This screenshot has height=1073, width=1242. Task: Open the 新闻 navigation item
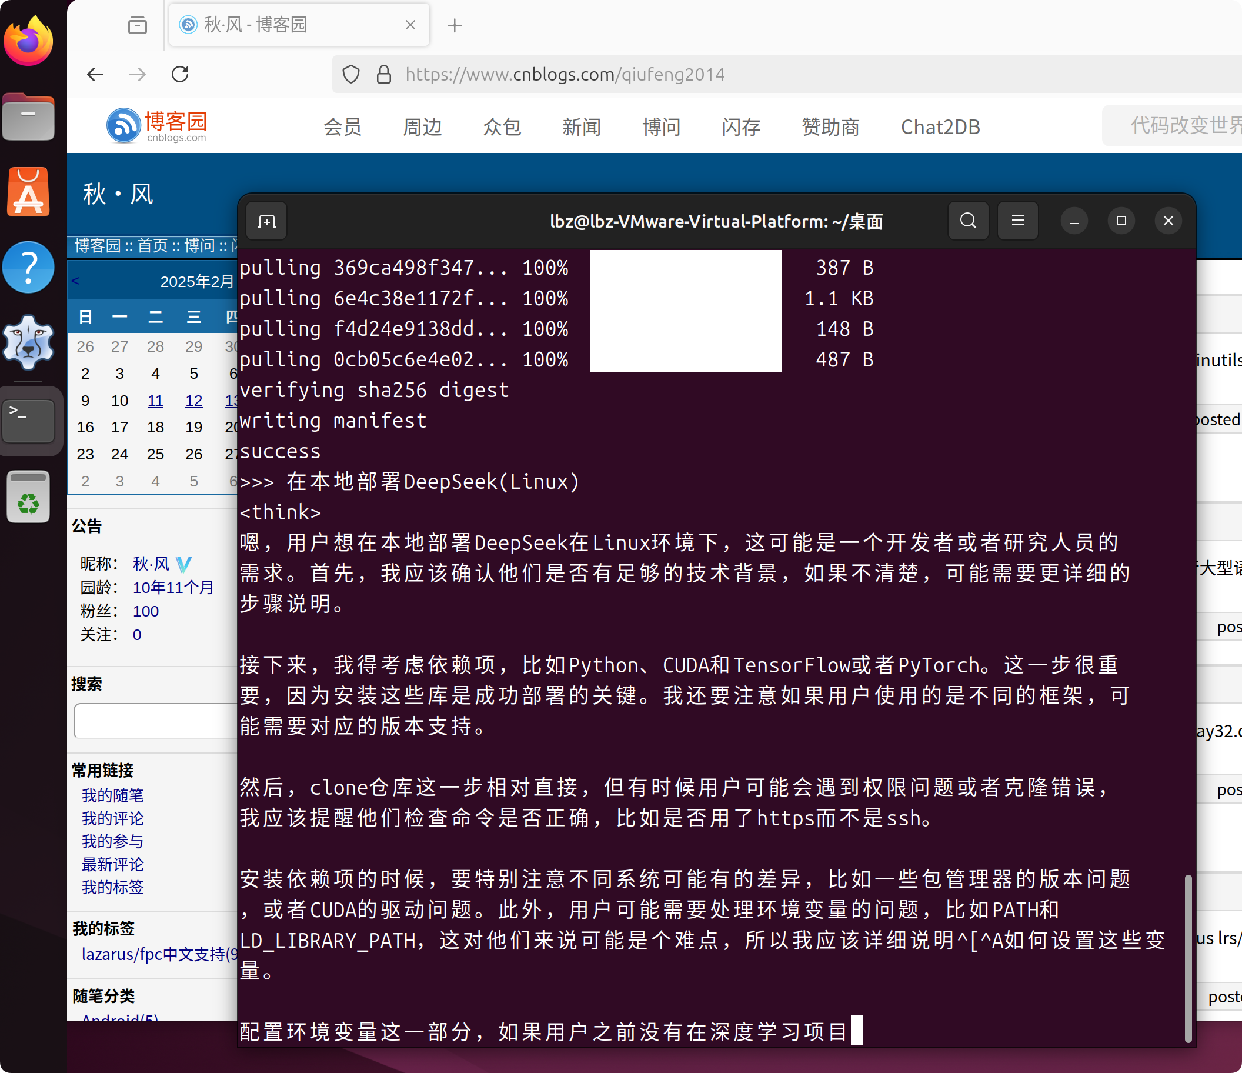[582, 127]
